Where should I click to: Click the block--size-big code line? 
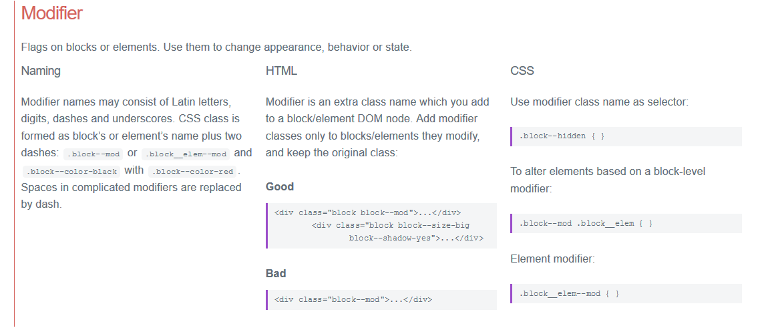[391, 225]
